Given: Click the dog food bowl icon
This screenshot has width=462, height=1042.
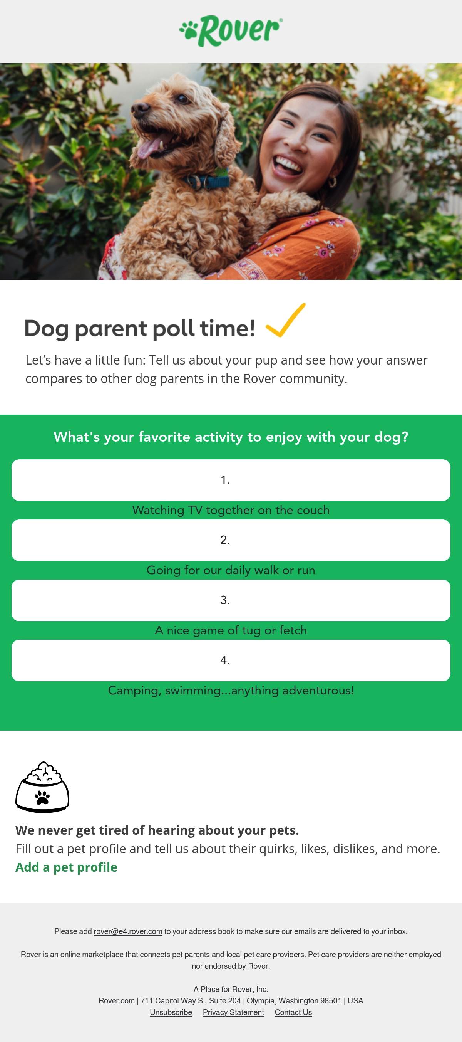Looking at the screenshot, I should (x=42, y=787).
